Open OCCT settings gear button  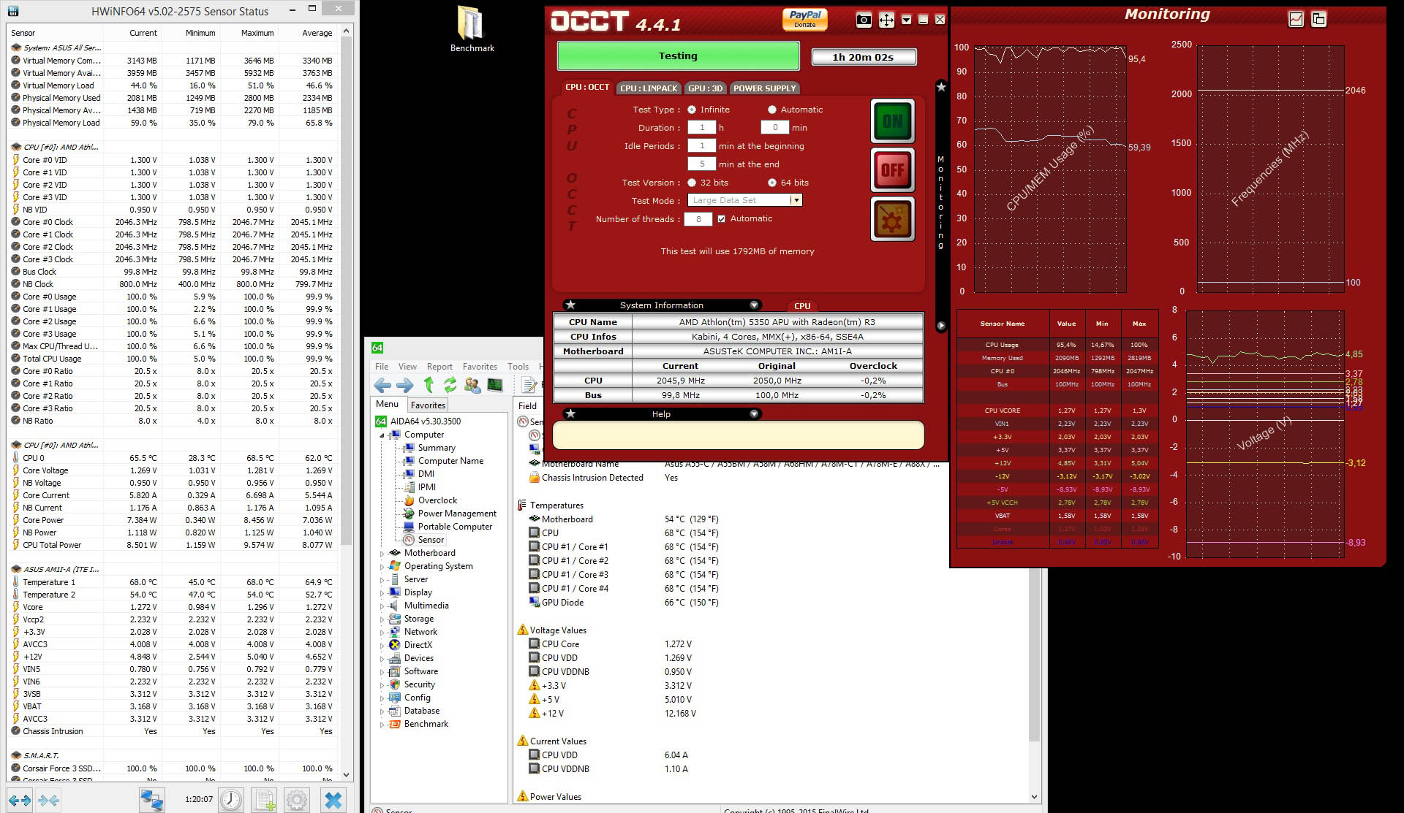[893, 219]
